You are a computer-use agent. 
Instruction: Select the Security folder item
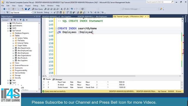18,78
